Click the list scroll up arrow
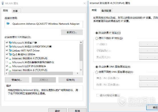 (81, 42)
